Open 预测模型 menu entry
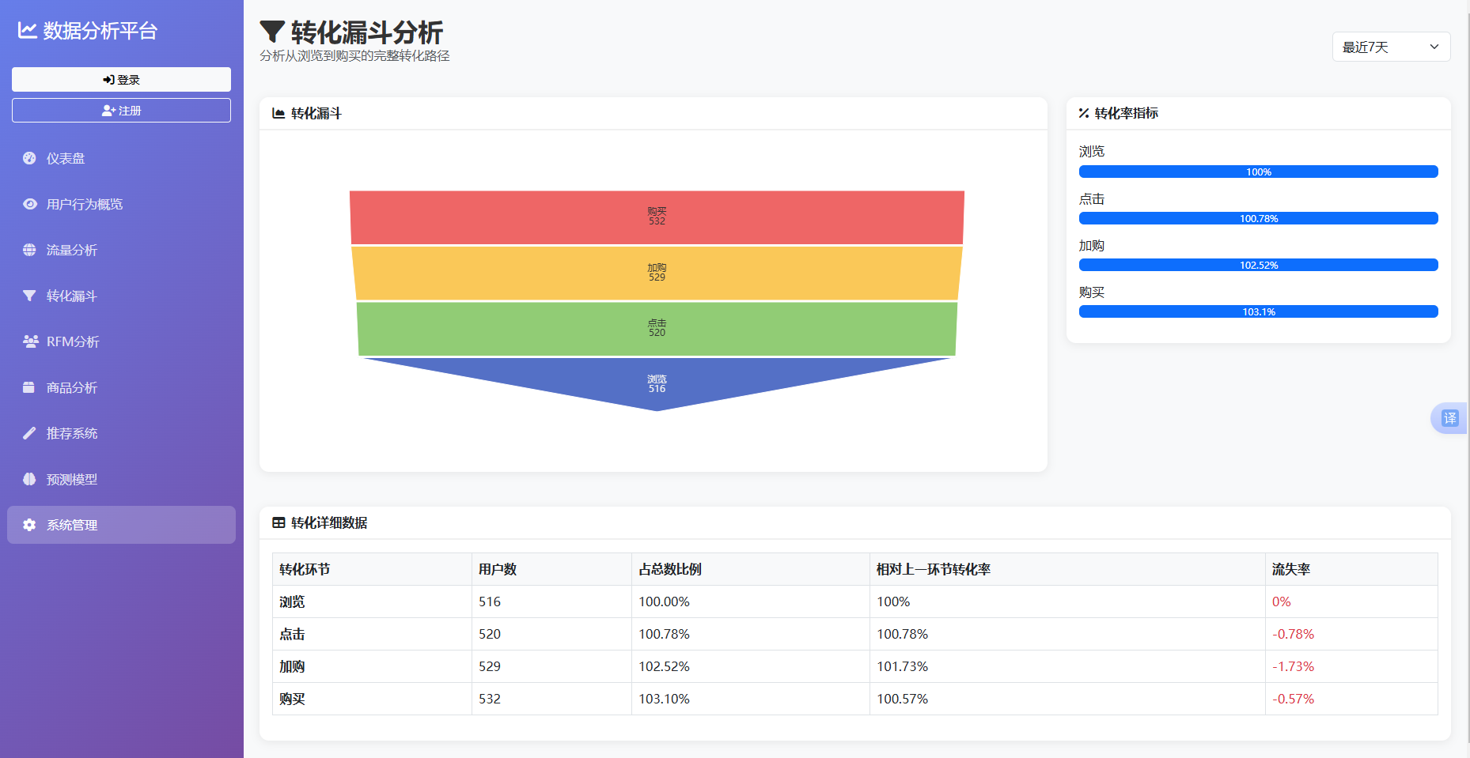Image resolution: width=1470 pixels, height=758 pixels. [121, 479]
